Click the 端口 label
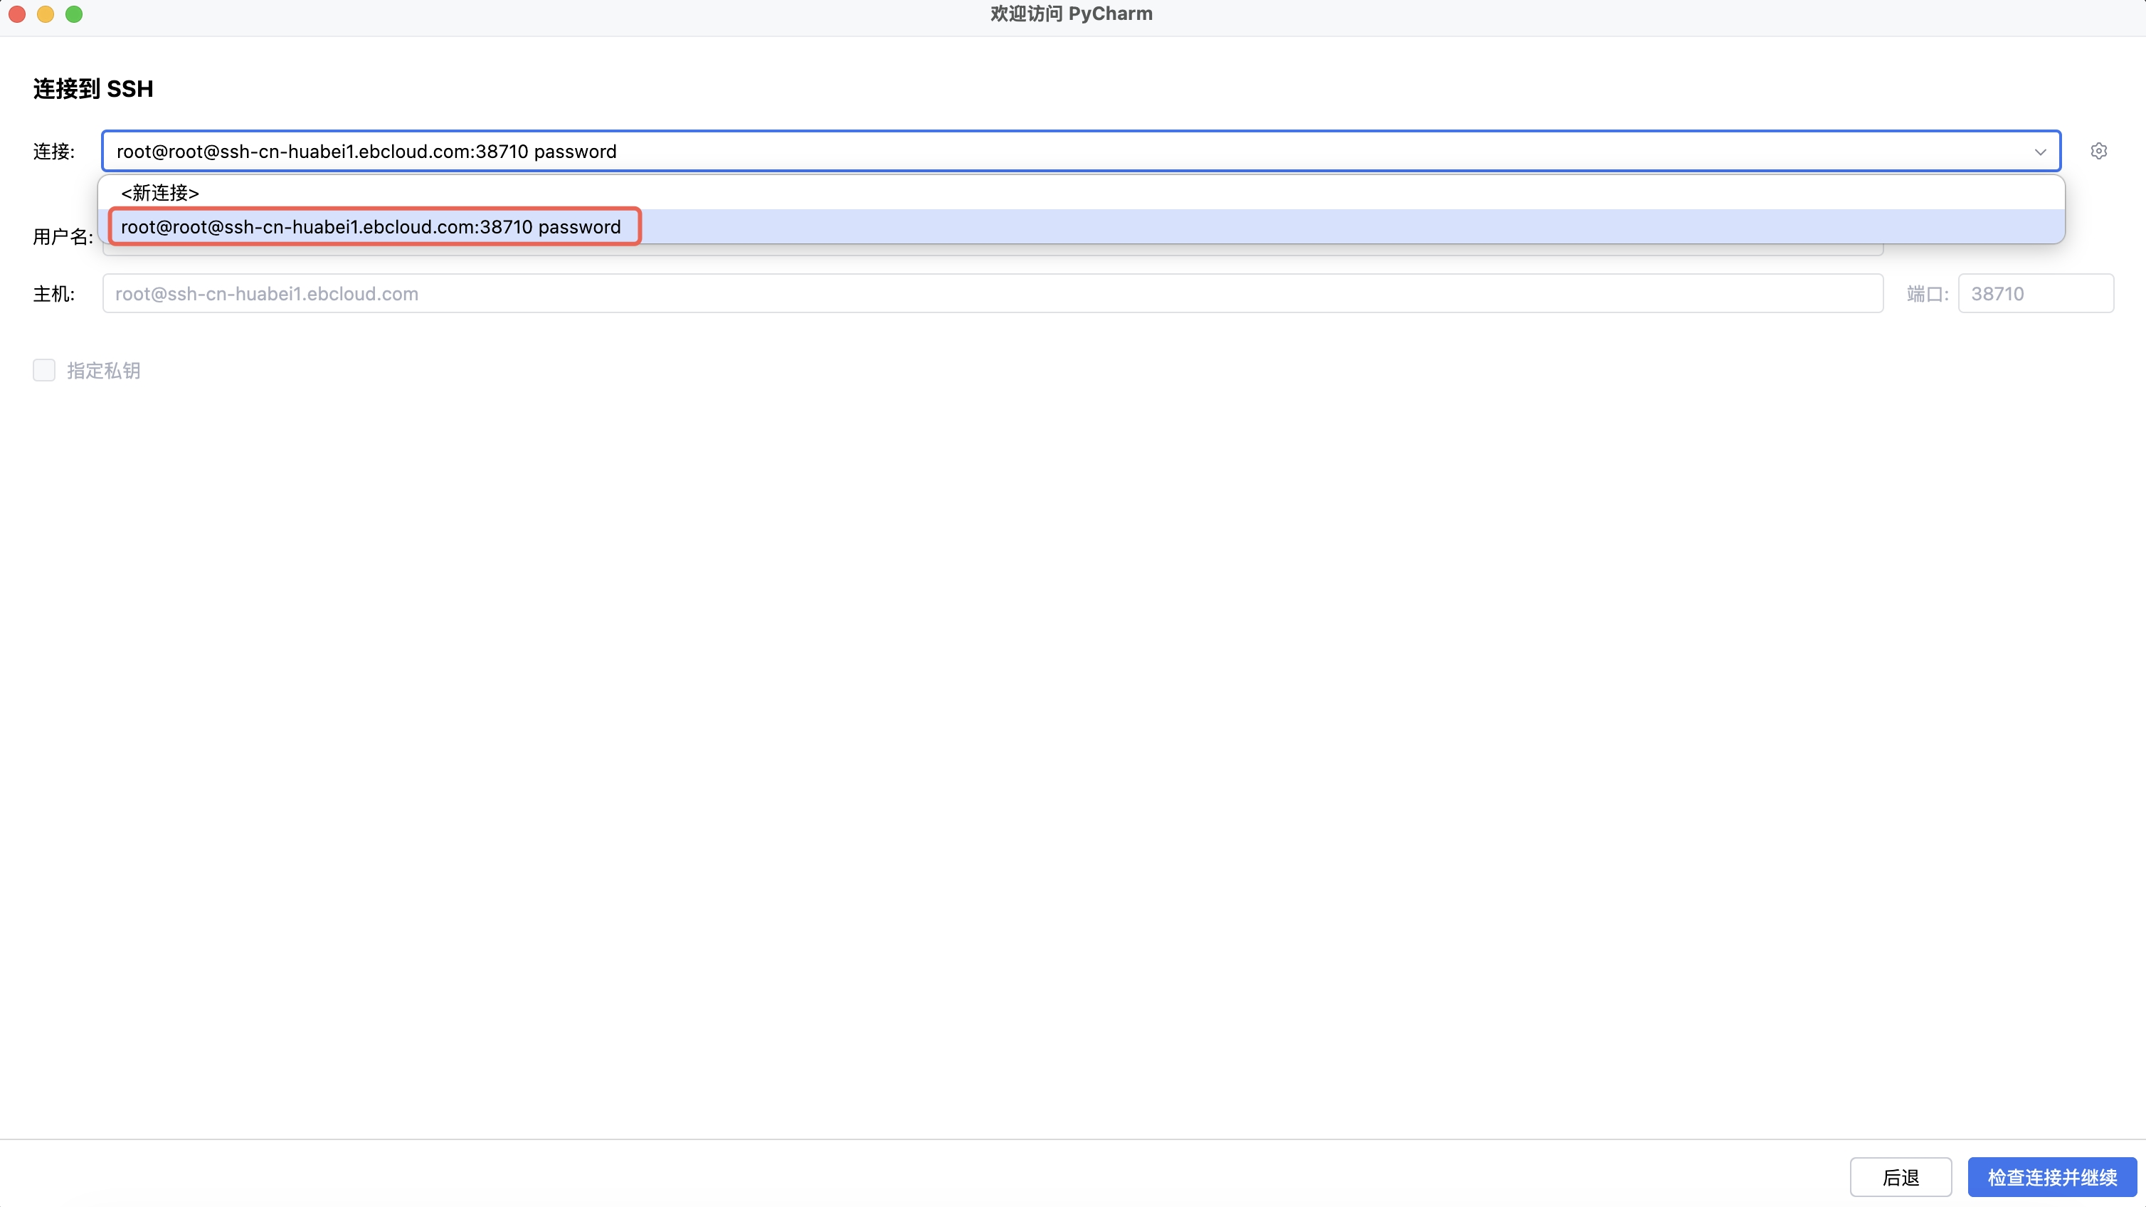2146x1207 pixels. click(x=1927, y=294)
